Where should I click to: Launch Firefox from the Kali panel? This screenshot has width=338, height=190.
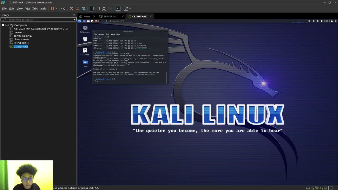click(x=96, y=21)
